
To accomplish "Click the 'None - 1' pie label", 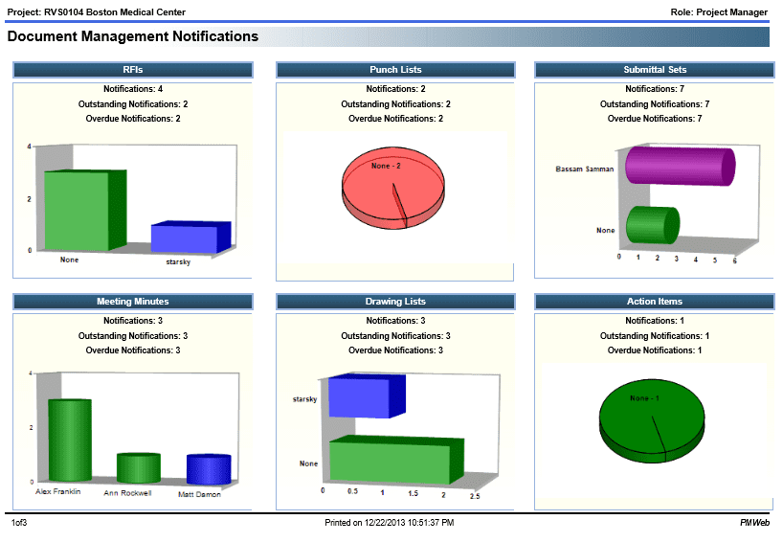I will coord(644,398).
